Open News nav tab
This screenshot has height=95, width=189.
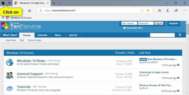(58, 35)
